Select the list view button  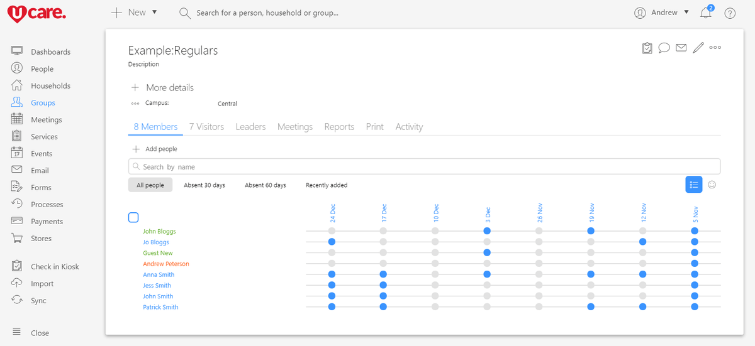click(x=693, y=185)
